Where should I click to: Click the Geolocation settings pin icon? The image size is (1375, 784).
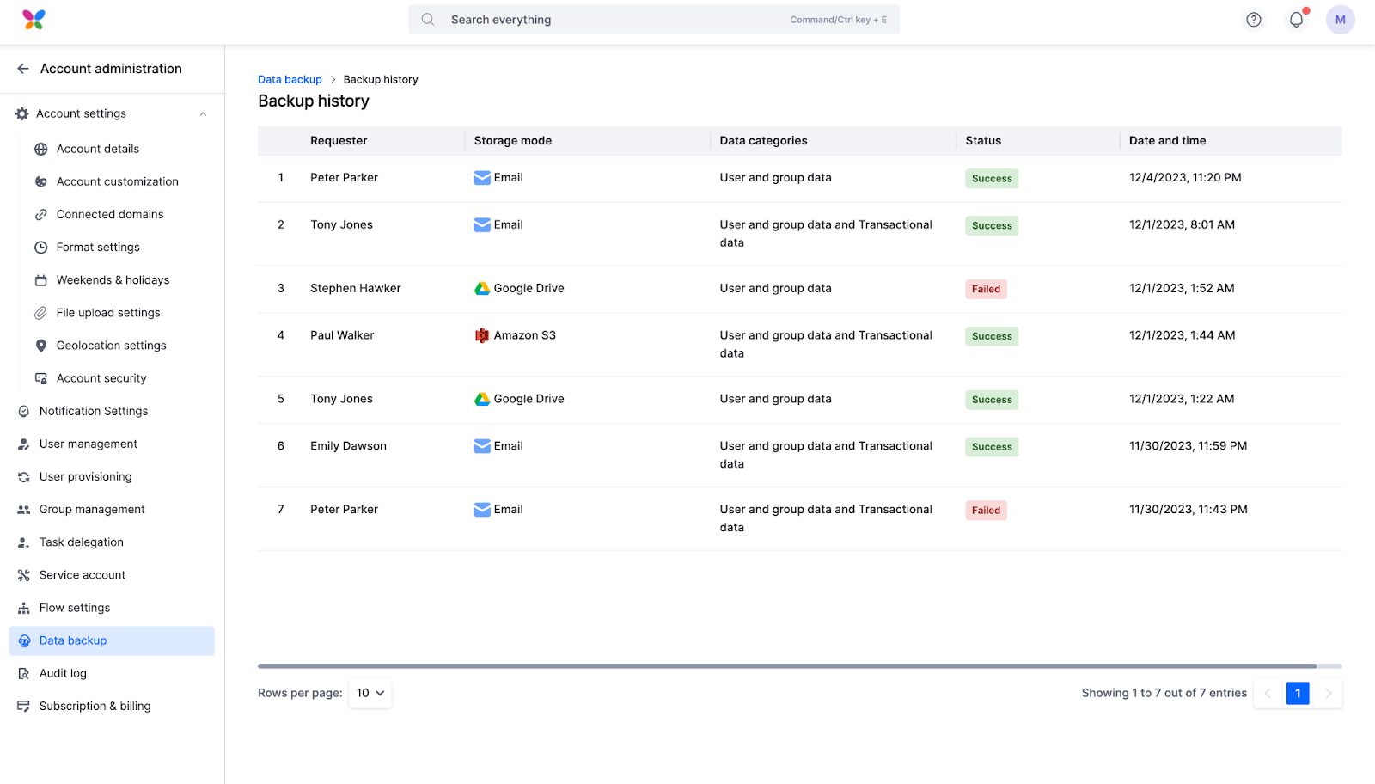(x=40, y=346)
